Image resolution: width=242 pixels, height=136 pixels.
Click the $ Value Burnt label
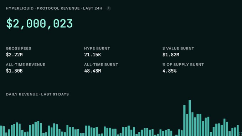coord(178,48)
